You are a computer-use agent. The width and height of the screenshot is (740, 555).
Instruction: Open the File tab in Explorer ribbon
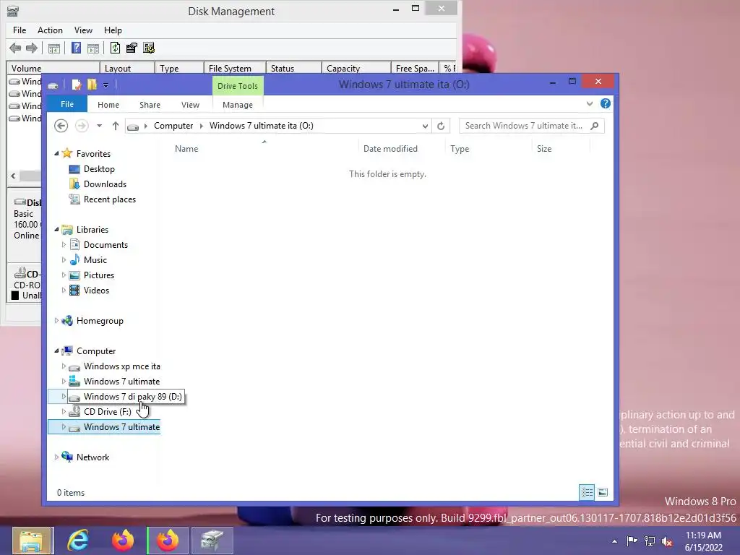pos(67,104)
